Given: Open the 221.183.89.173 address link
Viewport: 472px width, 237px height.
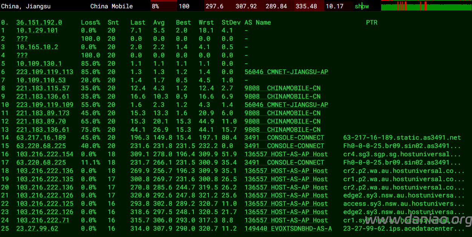Looking at the screenshot, I should [x=43, y=113].
